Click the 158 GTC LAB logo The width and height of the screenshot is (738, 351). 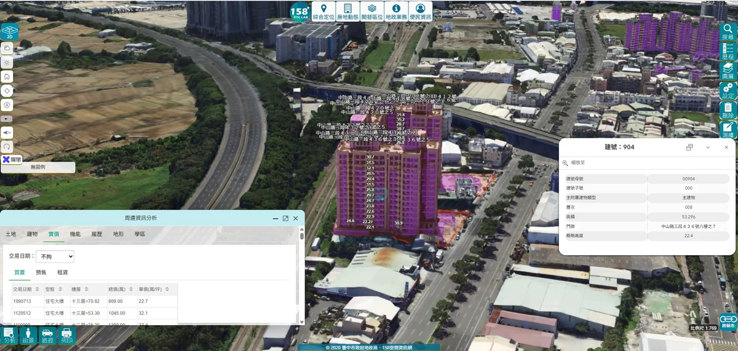pyautogui.click(x=300, y=11)
